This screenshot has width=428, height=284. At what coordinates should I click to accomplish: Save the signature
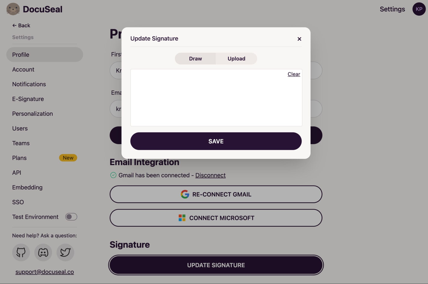pos(216,141)
